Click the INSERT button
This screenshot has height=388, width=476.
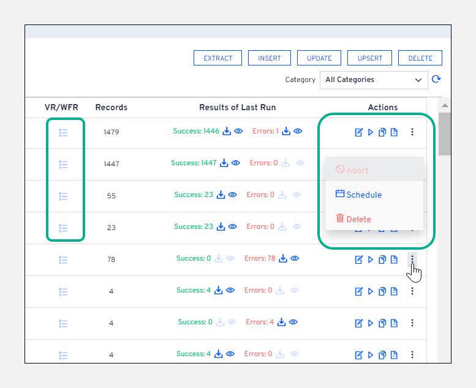(270, 58)
